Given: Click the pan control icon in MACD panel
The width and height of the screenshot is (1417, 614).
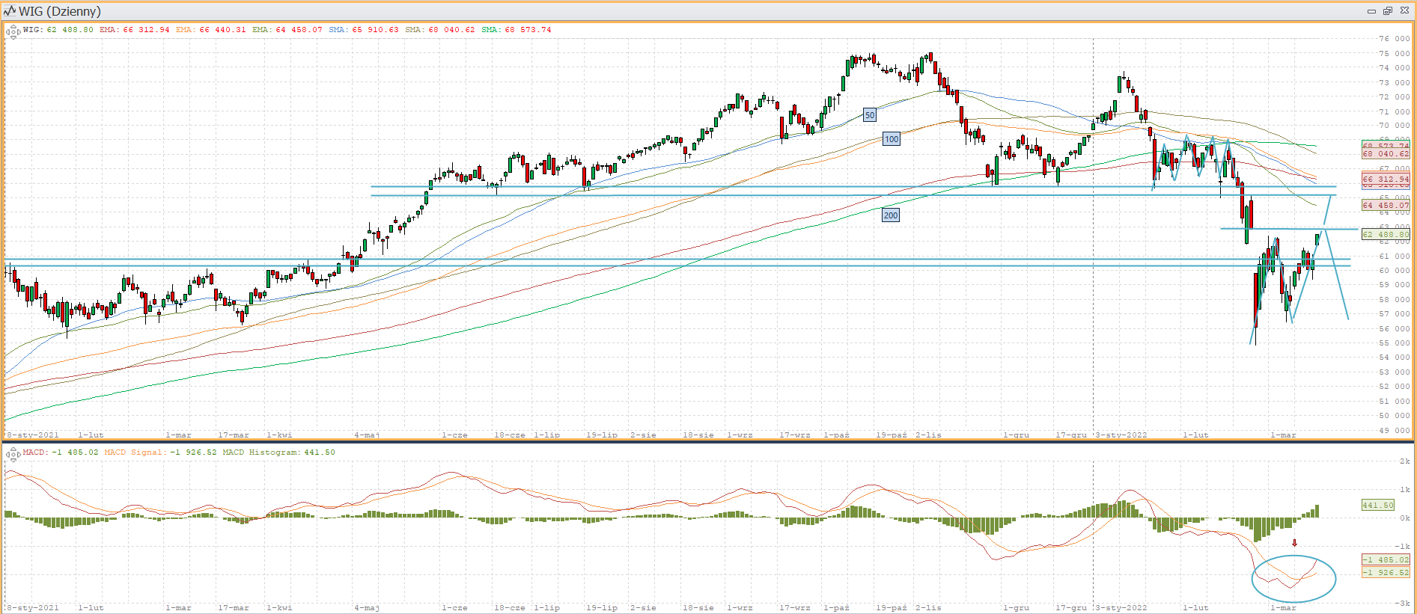Looking at the screenshot, I should point(13,454).
